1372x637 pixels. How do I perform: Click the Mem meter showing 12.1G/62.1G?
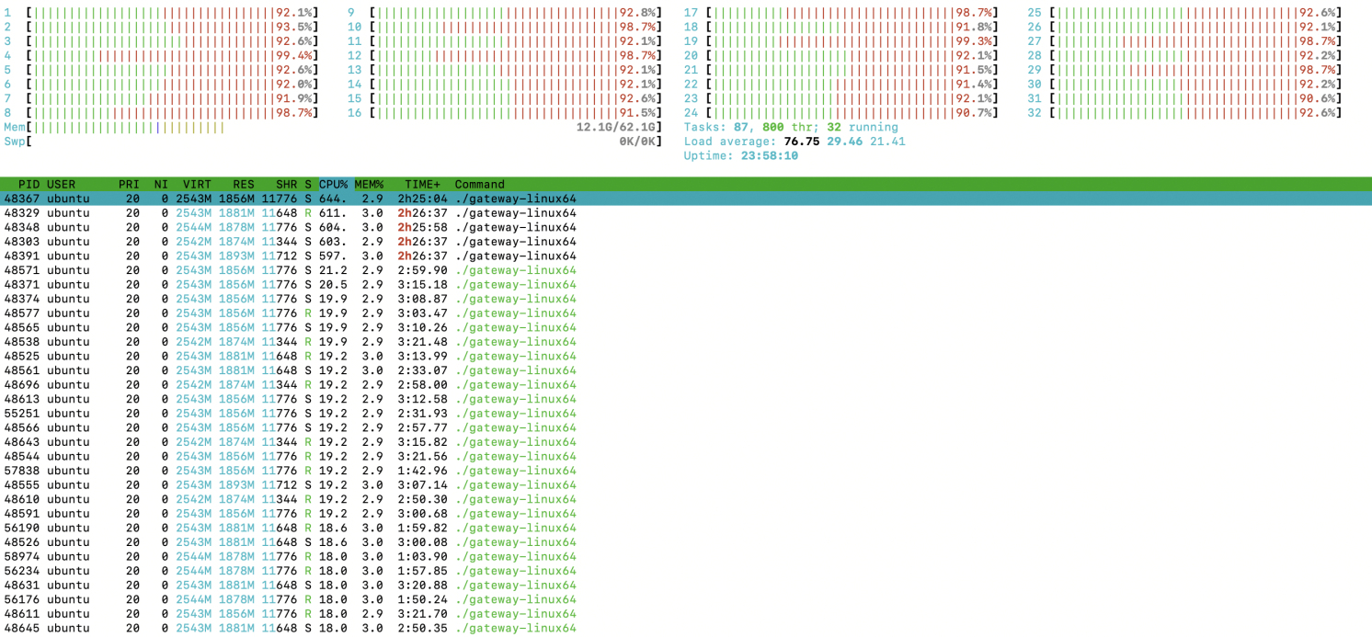coord(333,127)
